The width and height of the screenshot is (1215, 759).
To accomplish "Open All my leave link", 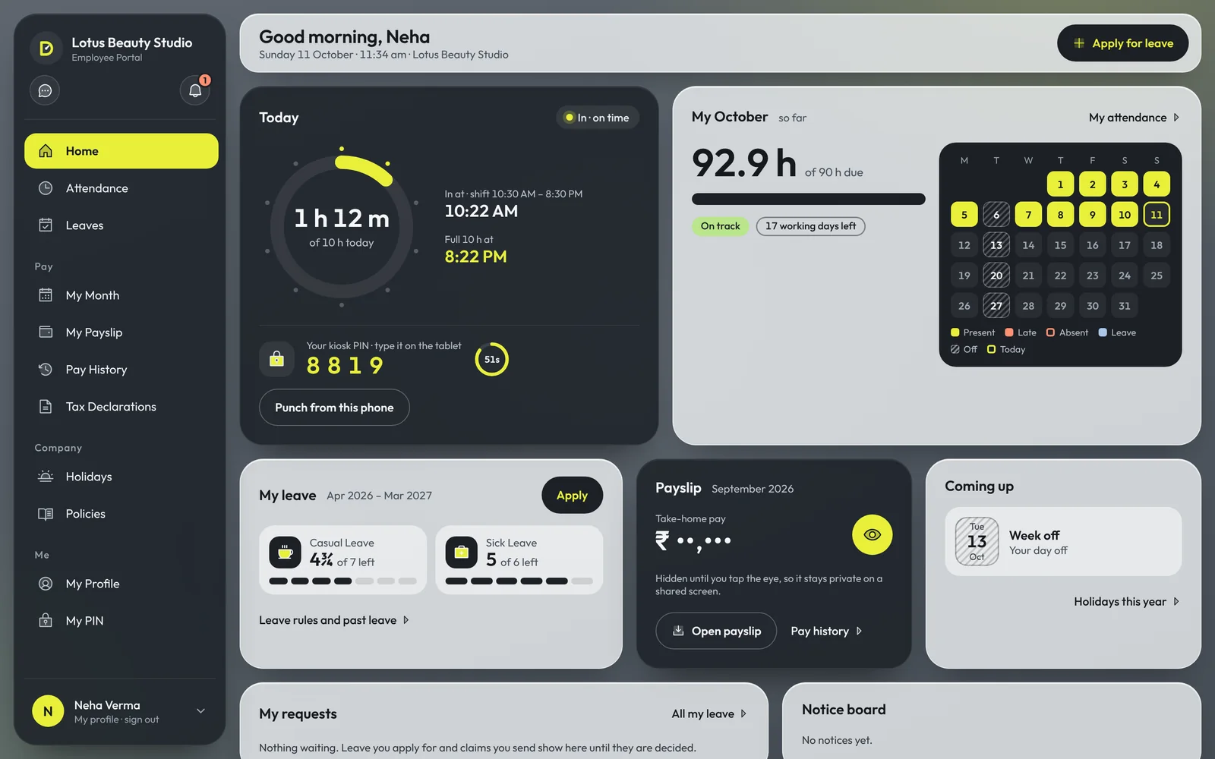I will (709, 714).
